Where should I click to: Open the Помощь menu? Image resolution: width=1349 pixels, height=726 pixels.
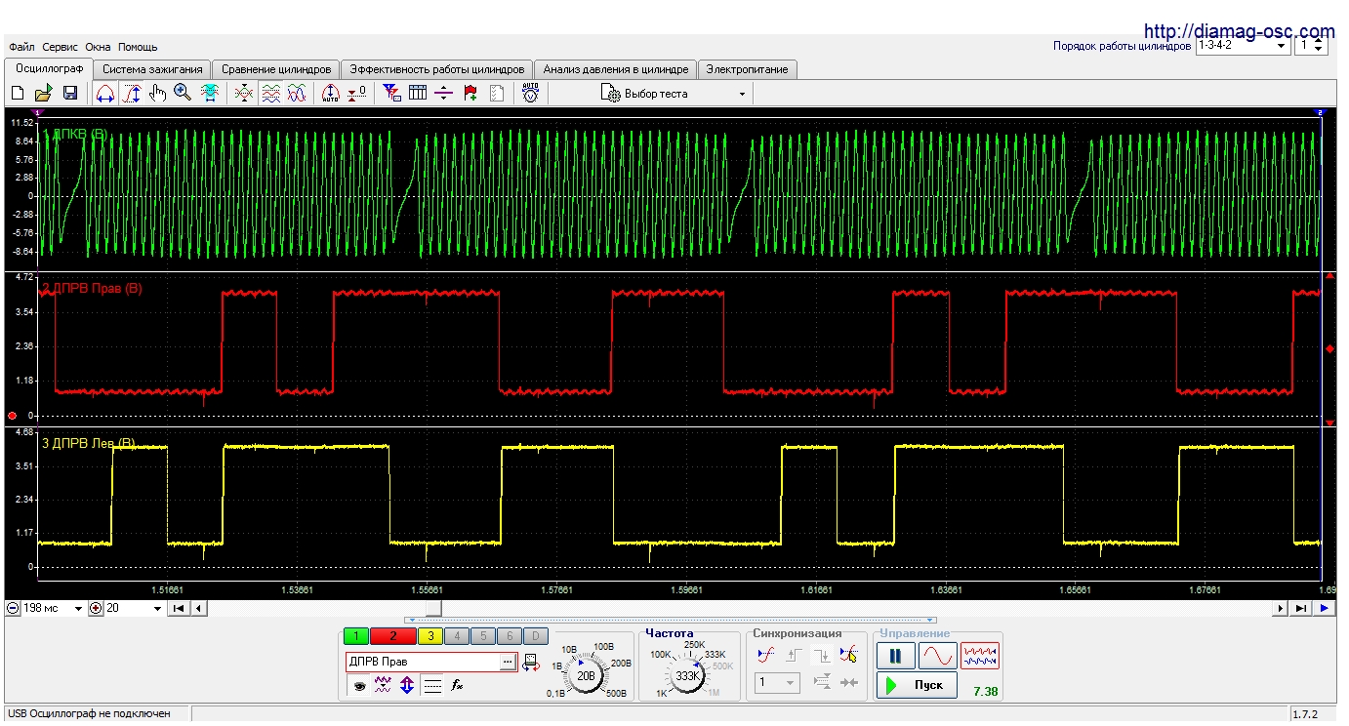138,47
